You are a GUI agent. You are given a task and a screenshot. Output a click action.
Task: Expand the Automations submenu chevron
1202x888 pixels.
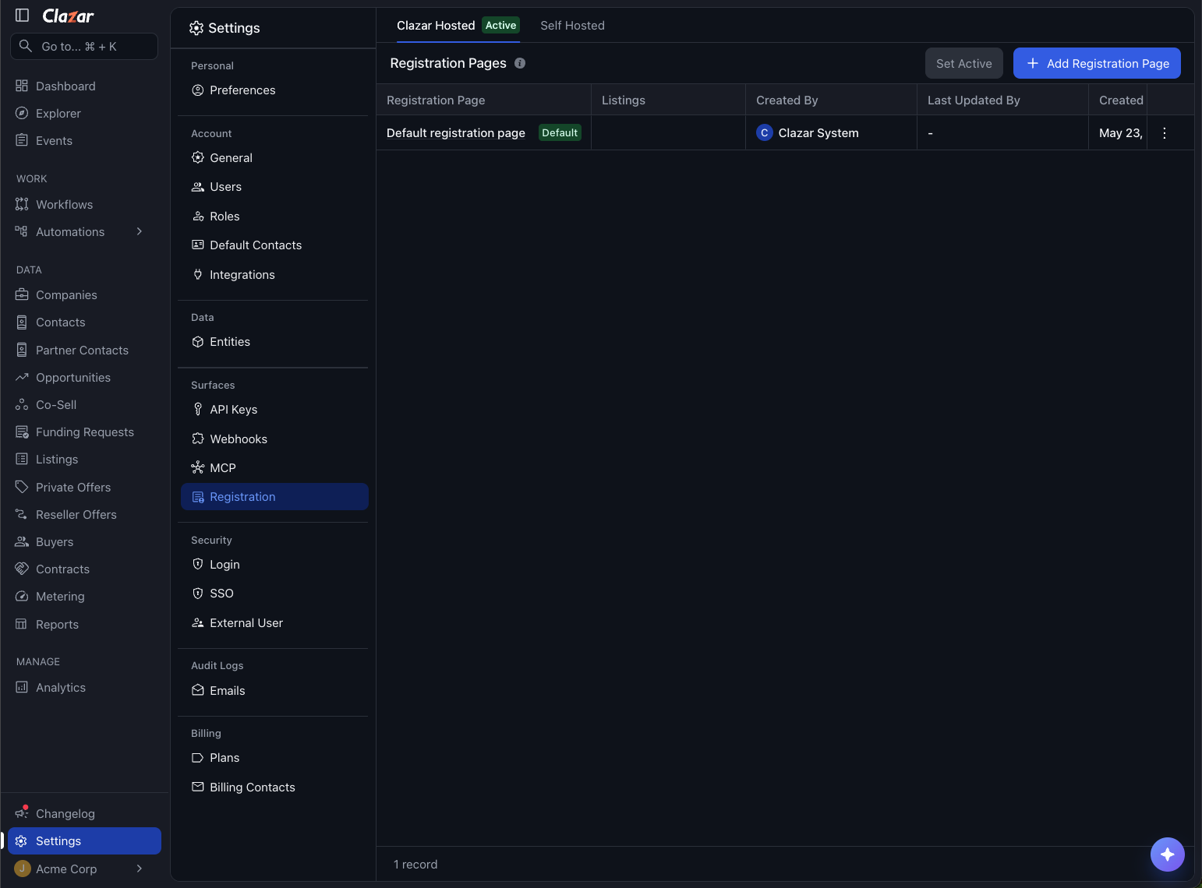[x=140, y=231]
